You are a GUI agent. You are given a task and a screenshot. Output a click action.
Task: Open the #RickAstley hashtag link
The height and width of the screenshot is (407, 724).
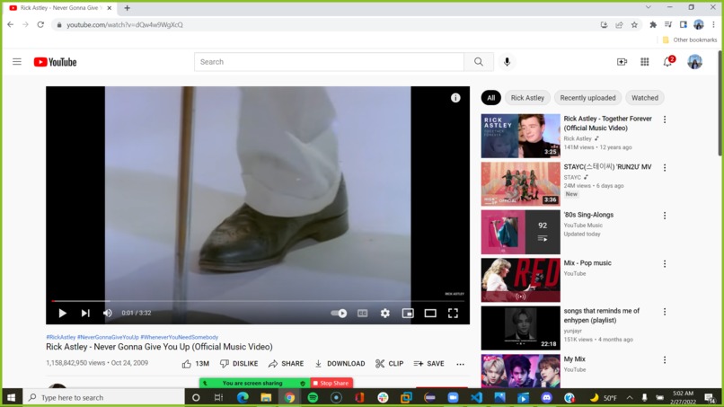(x=61, y=337)
